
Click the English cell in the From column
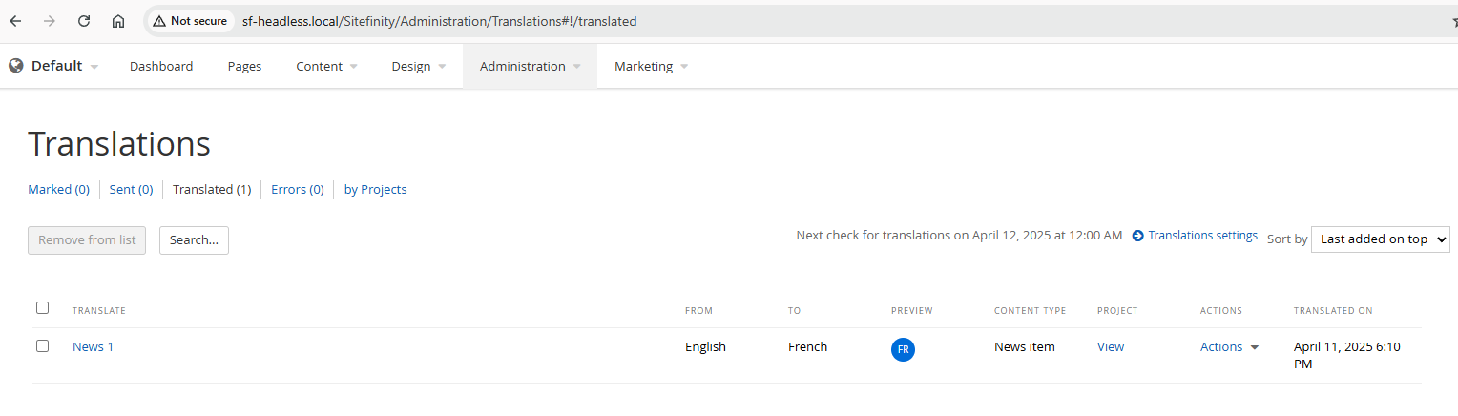705,347
